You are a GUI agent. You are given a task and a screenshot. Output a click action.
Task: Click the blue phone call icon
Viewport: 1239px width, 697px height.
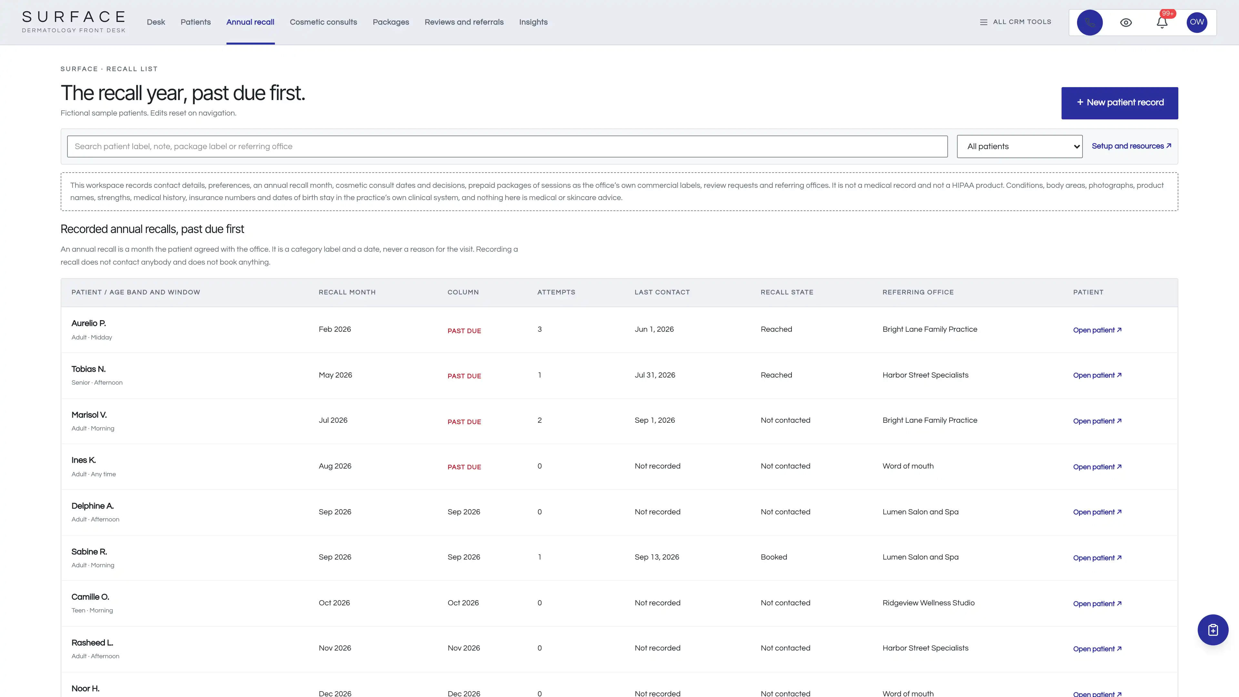[x=1089, y=22]
